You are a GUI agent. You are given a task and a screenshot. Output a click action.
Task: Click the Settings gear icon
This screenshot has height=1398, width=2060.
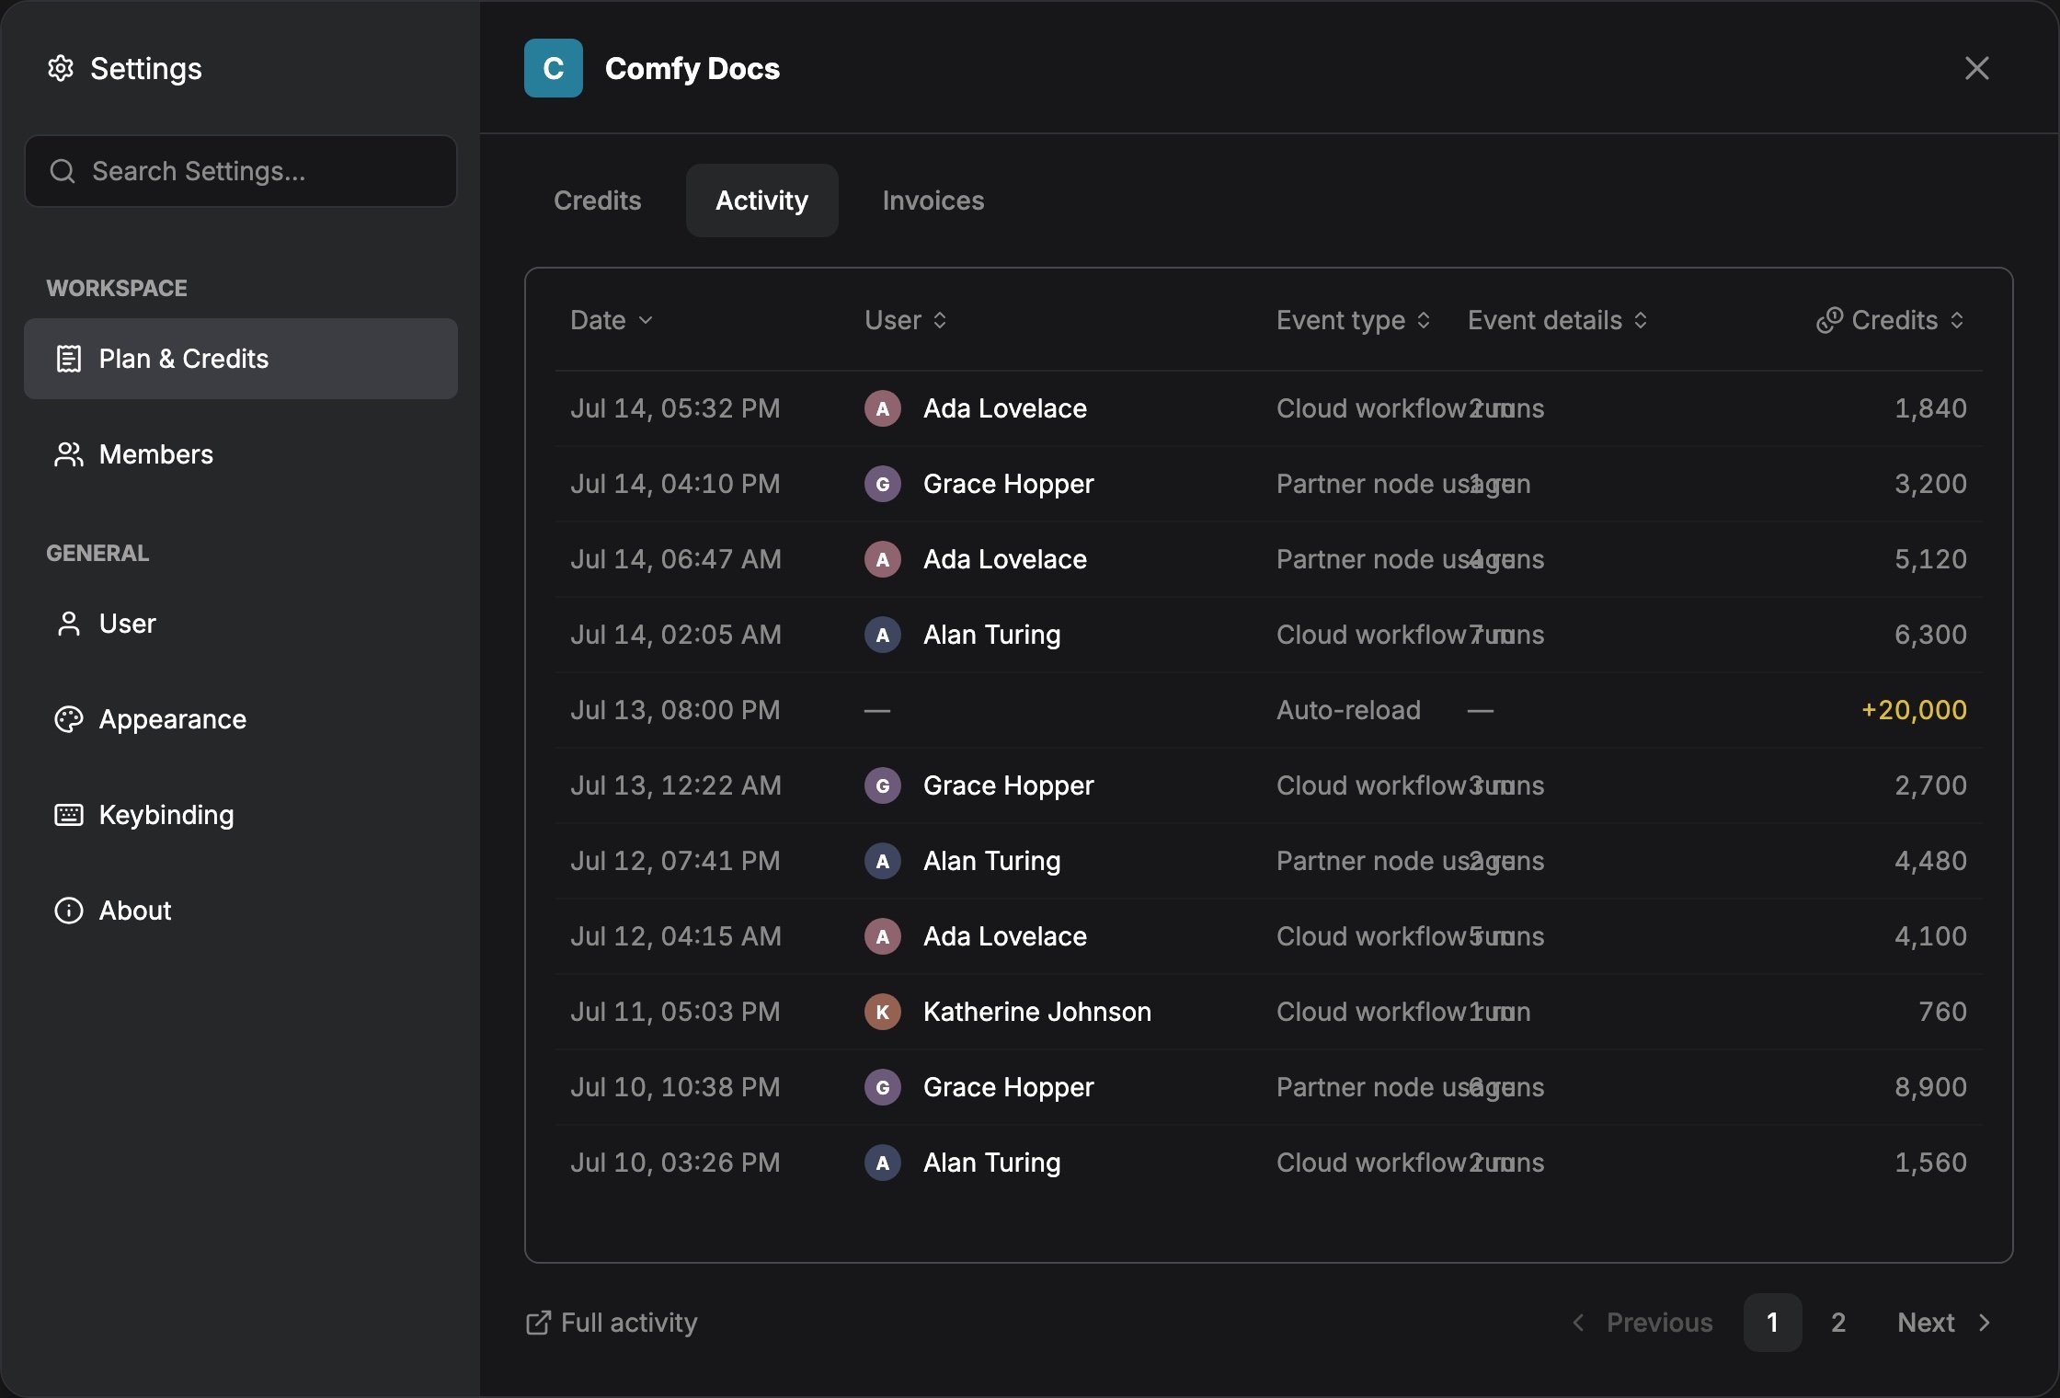pyautogui.click(x=61, y=68)
